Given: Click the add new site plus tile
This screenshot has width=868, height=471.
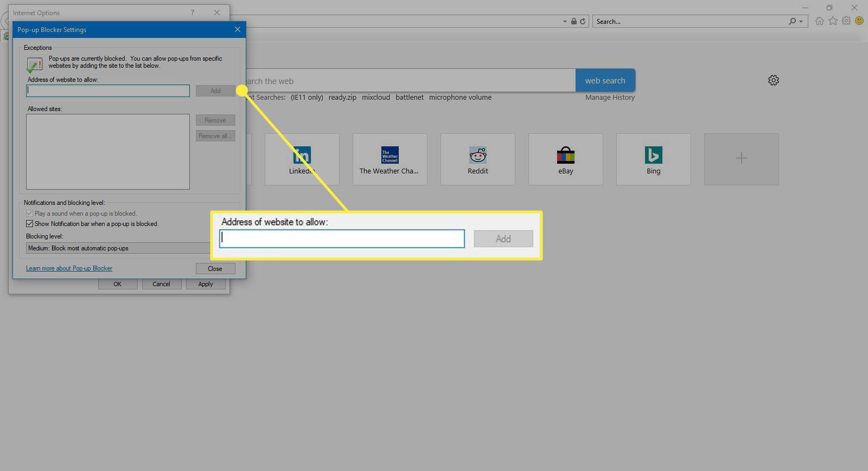Looking at the screenshot, I should pos(741,159).
